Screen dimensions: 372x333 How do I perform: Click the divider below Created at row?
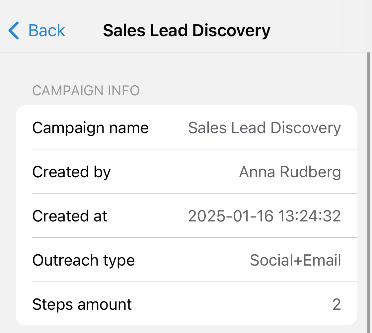click(194, 238)
